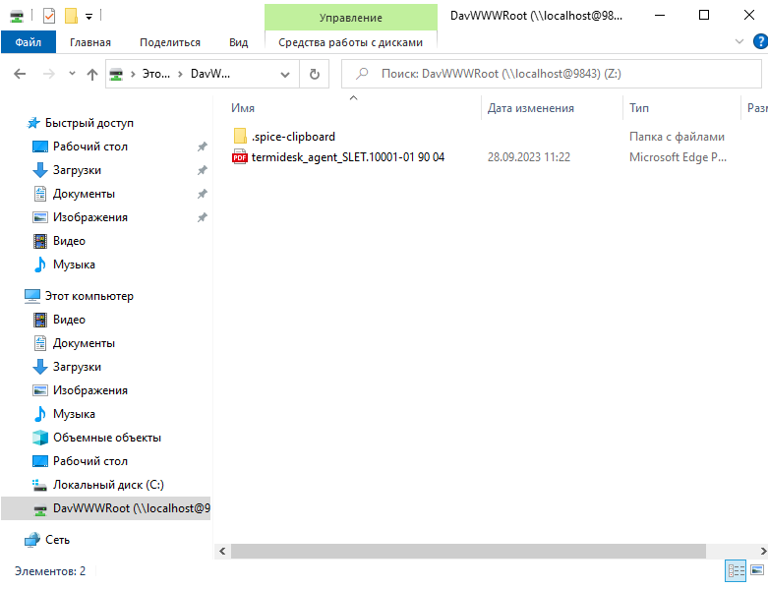
Task: Open the Файл menu
Action: tap(28, 42)
